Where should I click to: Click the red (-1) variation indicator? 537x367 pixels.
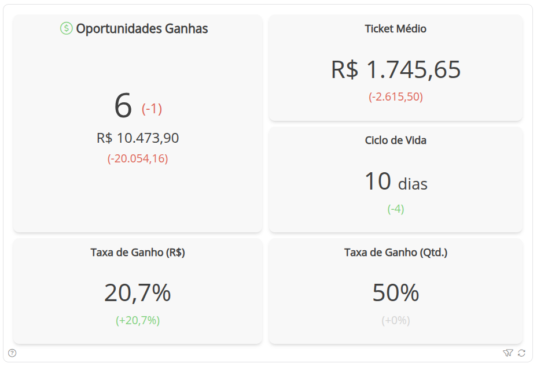[x=152, y=109]
